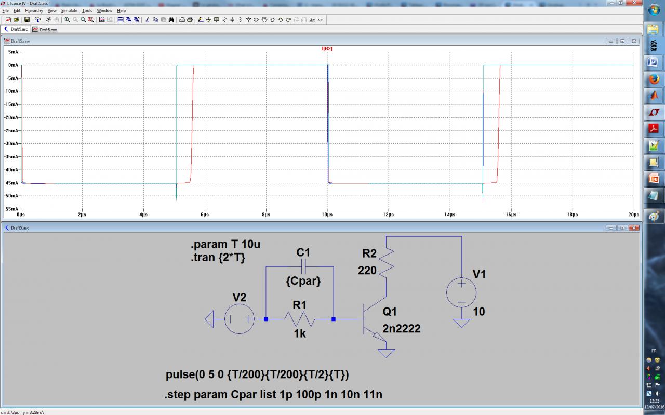This screenshot has height=415, width=665.
Task: Open the Help menu
Action: point(121,10)
